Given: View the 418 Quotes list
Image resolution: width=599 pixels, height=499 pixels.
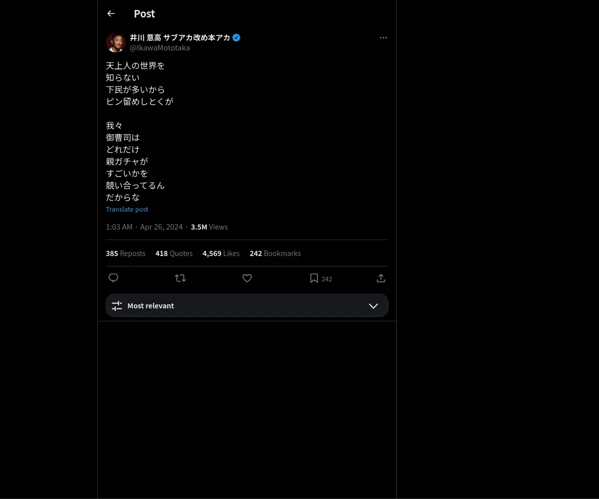Looking at the screenshot, I should coord(174,253).
